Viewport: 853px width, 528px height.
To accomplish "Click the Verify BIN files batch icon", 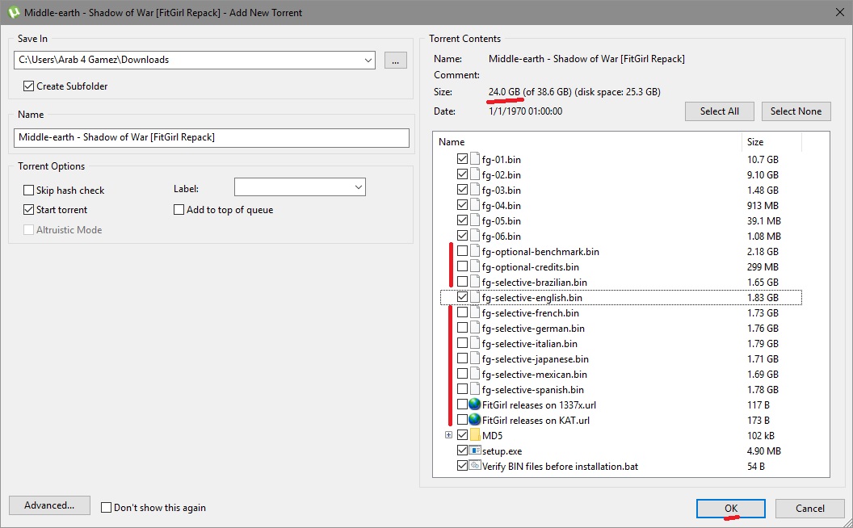I will coord(475,466).
